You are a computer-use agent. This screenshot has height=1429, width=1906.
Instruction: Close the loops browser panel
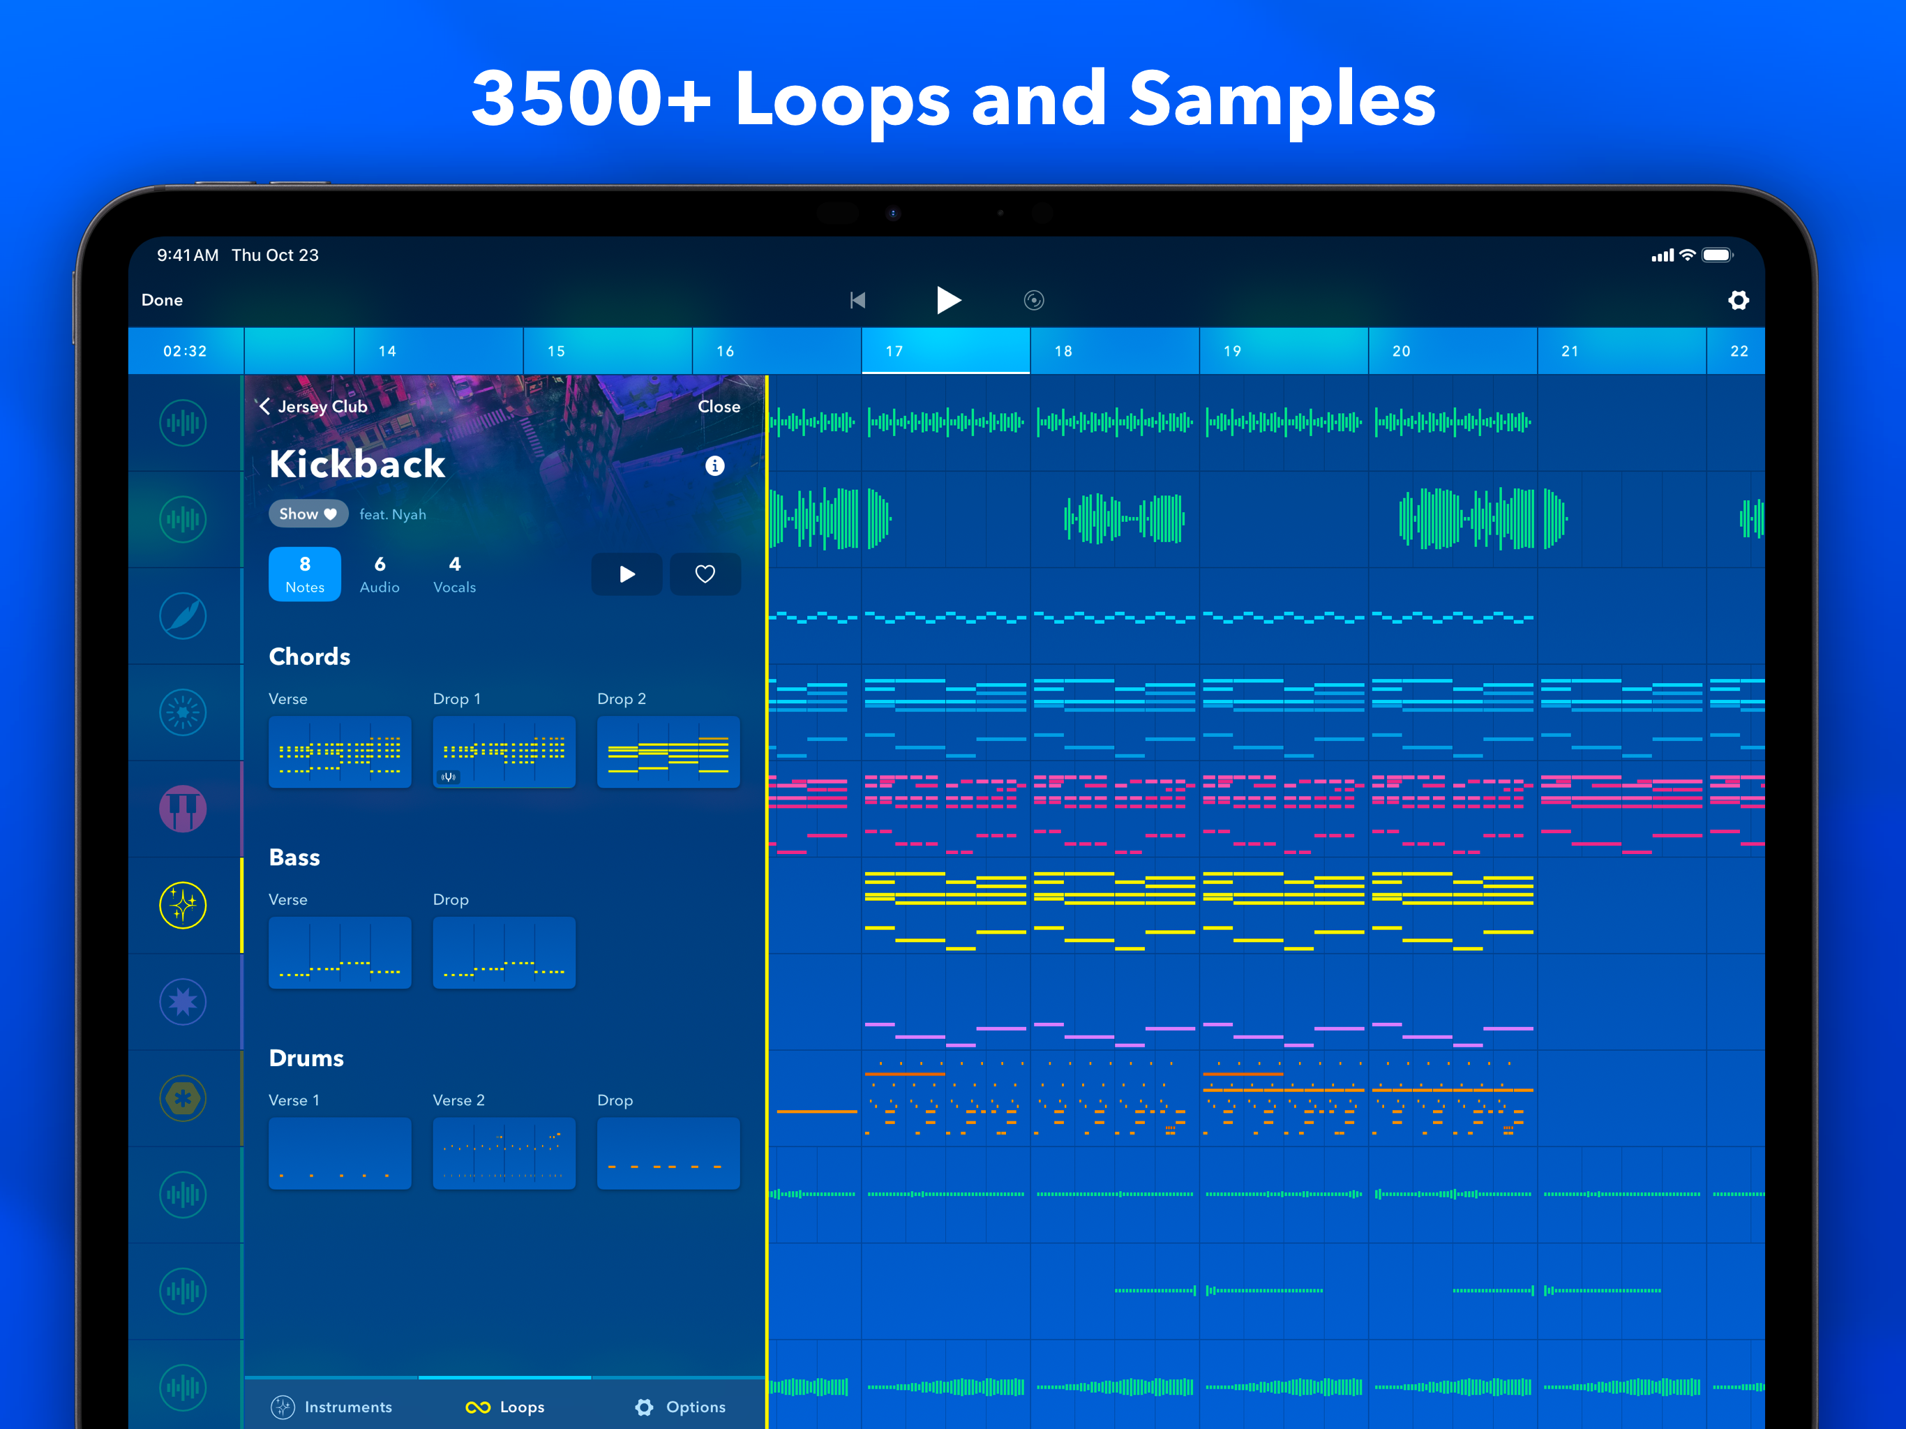(719, 406)
